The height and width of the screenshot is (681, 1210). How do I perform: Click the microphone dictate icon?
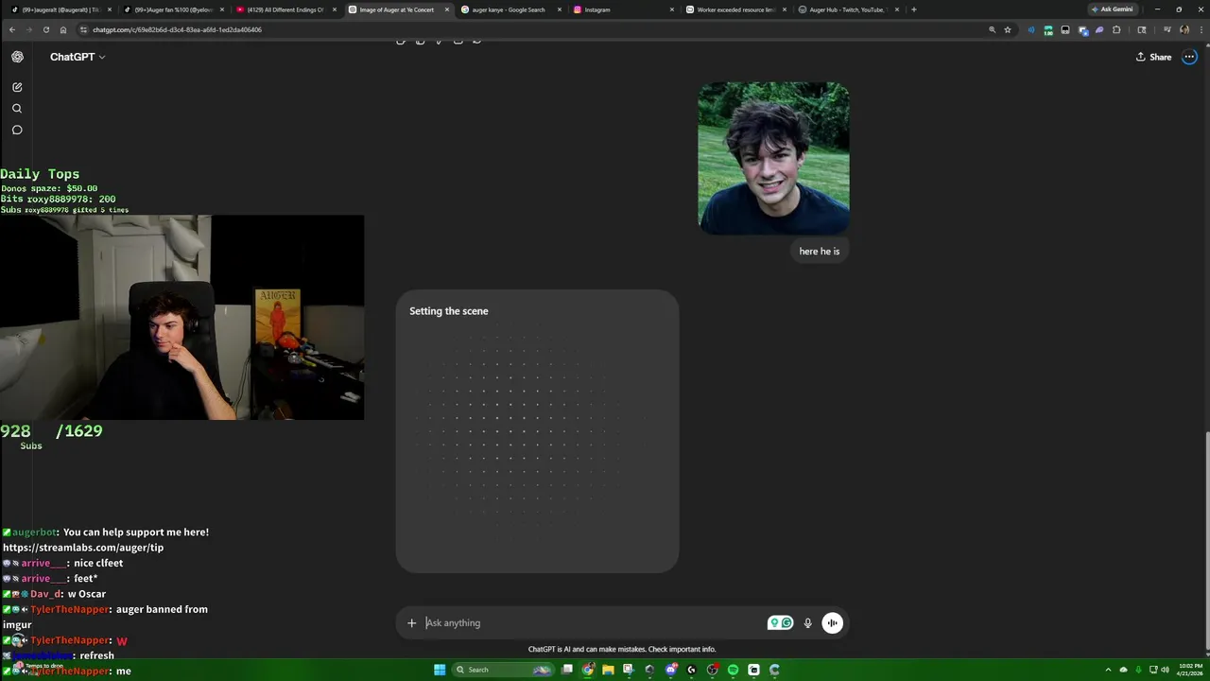(x=807, y=622)
